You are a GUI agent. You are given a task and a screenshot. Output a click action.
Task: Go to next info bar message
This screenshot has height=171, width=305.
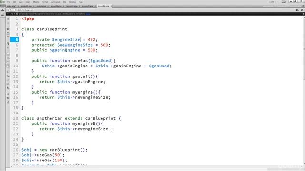pyautogui.click(x=14, y=14)
